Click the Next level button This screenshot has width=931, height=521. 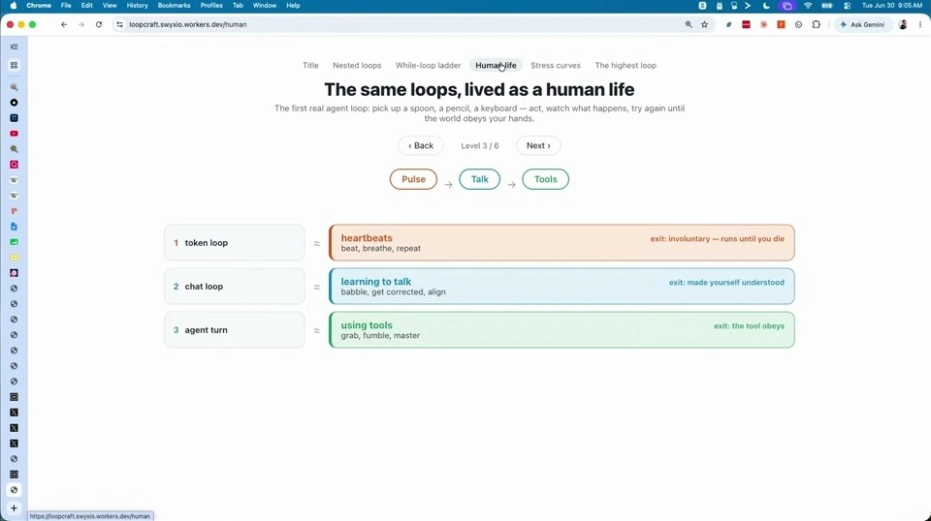[x=538, y=145]
